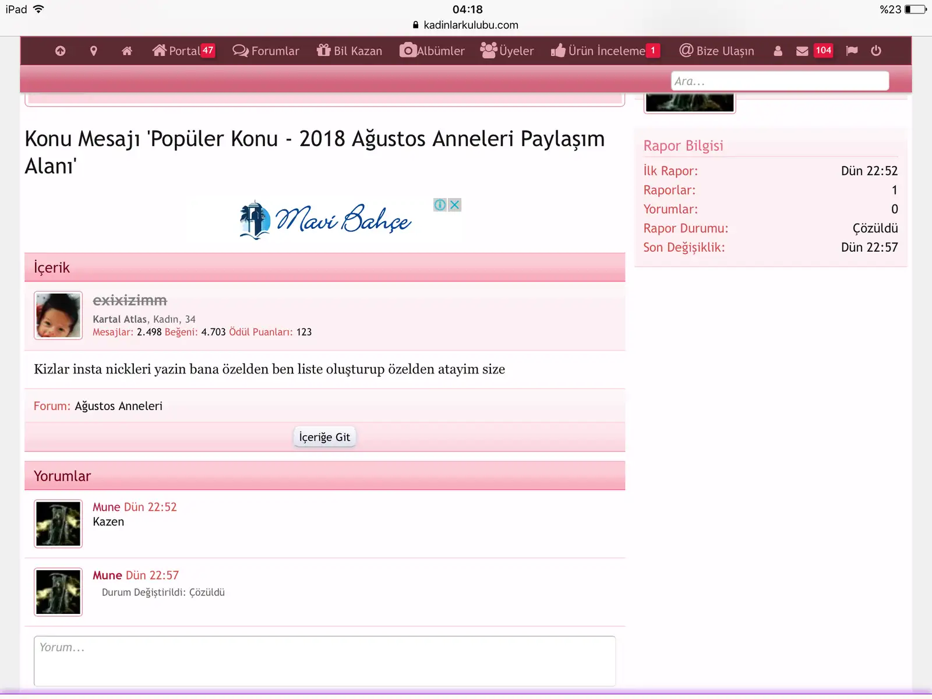Image resolution: width=932 pixels, height=699 pixels.
Task: Go to Bil Kazan section
Action: coord(349,51)
